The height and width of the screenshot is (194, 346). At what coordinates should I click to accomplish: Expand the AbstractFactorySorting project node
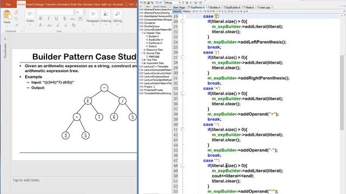click(141, 13)
